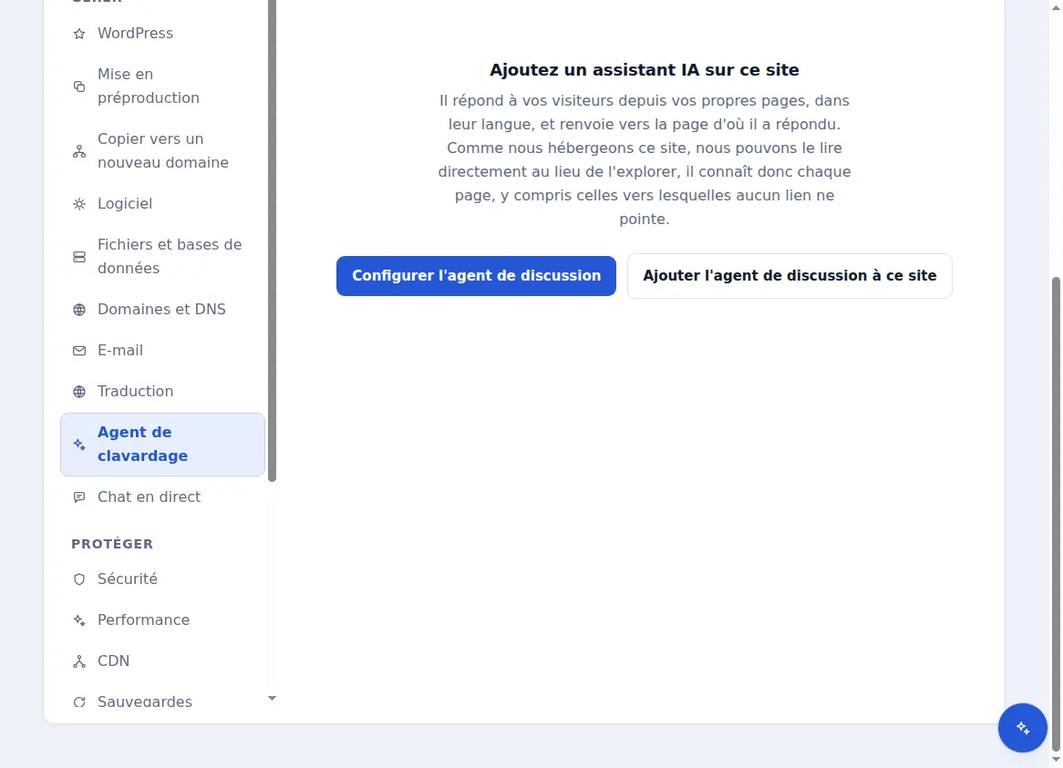Click heading Ajoutez un assistant IA sur ce site
The width and height of the screenshot is (1063, 768).
click(x=644, y=70)
